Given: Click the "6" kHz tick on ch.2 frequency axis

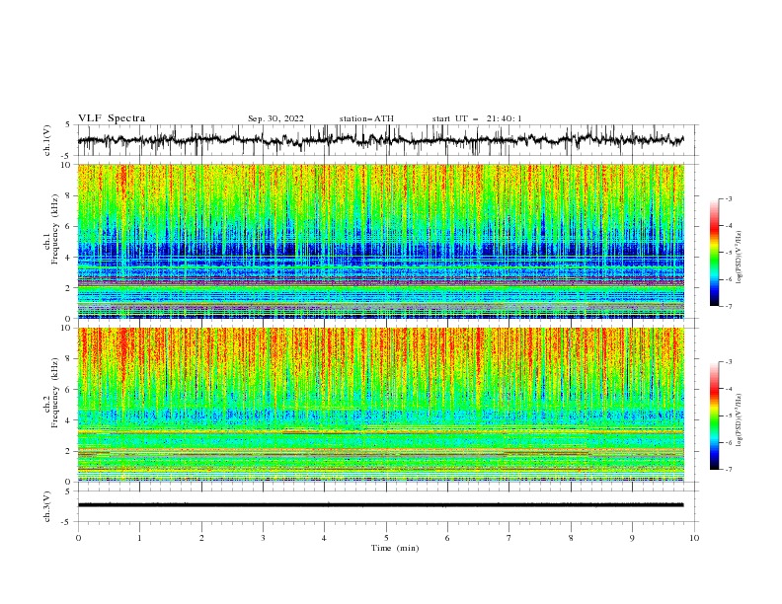Looking at the screenshot, I should point(69,389).
